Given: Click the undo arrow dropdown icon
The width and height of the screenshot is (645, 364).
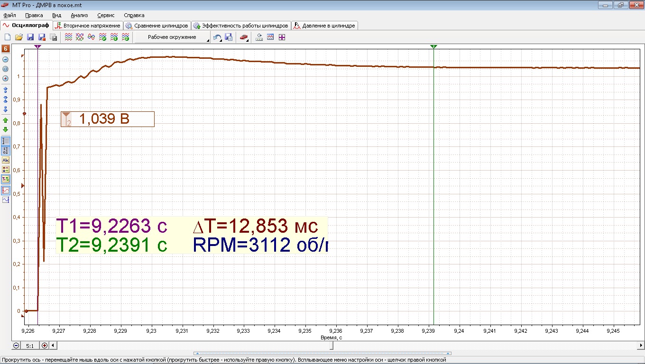Looking at the screenshot, I should 217,37.
